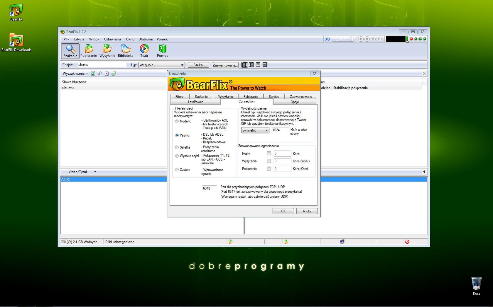Click the next track player button
Image resolution: width=493 pixels, height=307 pixels.
tap(379, 39)
